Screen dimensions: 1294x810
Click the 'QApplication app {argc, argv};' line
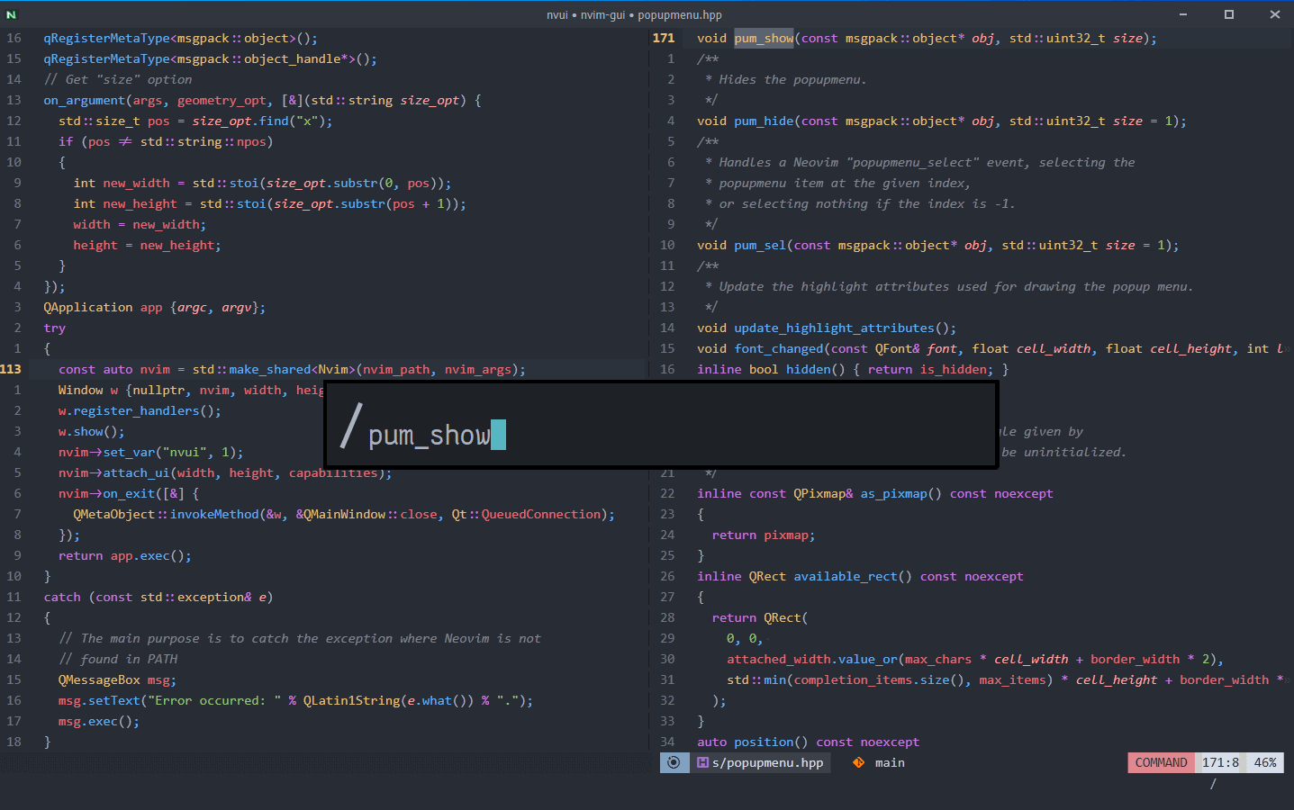[154, 307]
